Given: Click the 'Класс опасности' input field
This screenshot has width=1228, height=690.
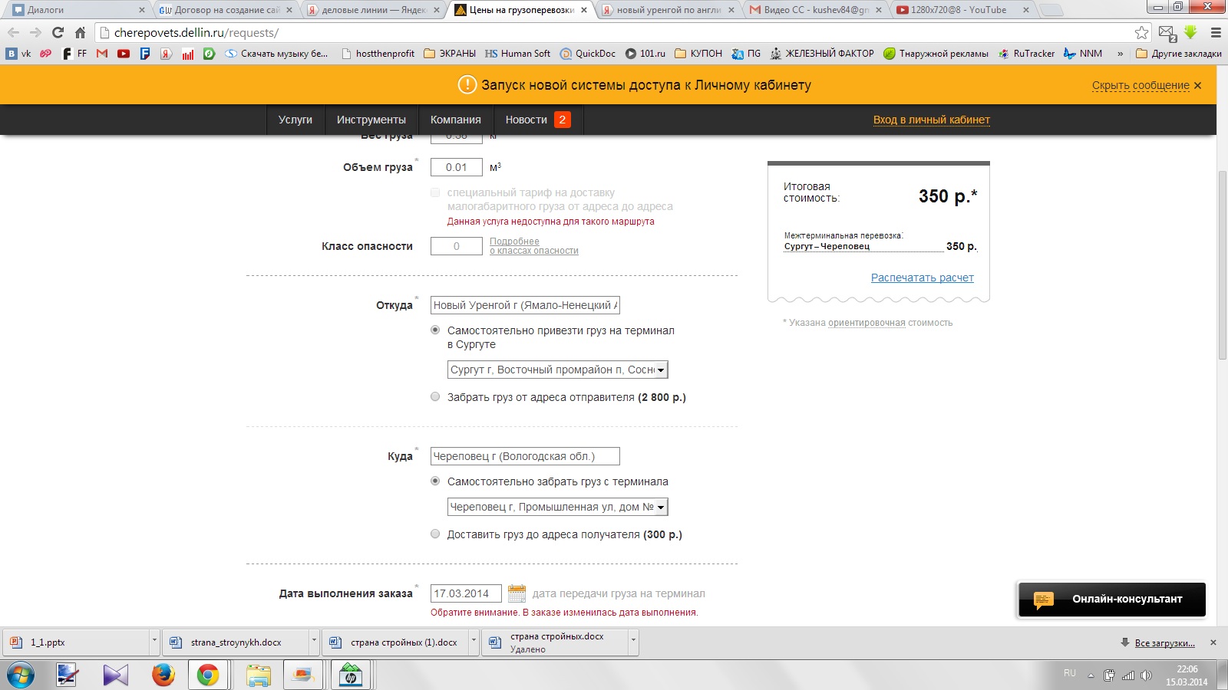Looking at the screenshot, I should click(457, 246).
